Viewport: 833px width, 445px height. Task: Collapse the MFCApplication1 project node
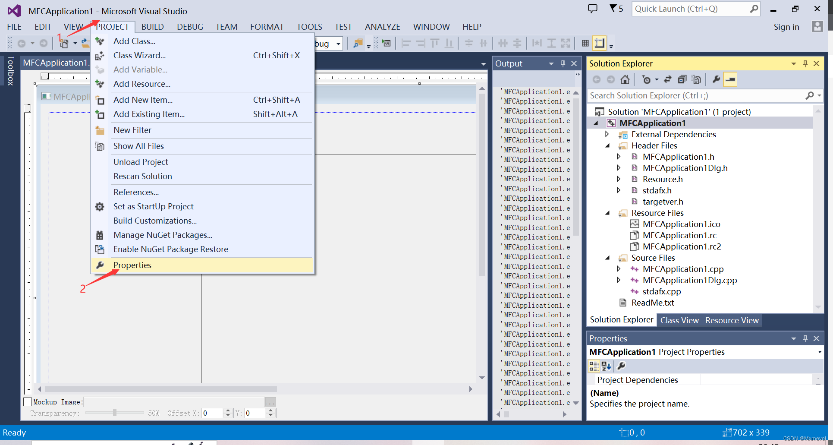click(596, 123)
